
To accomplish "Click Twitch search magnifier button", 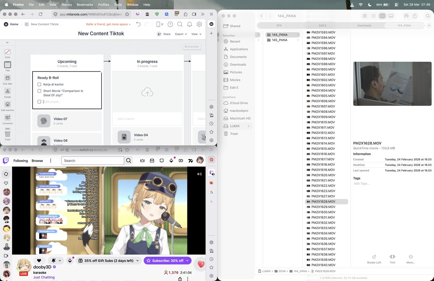I will pos(128,161).
